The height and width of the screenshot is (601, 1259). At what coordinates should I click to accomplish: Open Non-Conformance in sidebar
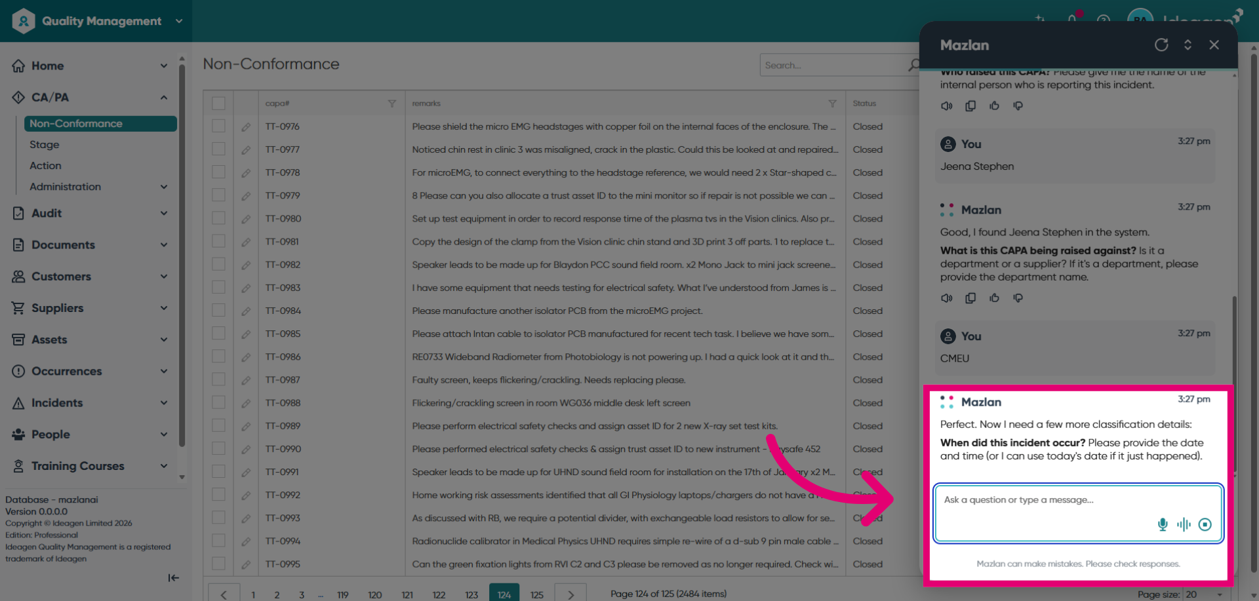click(100, 123)
